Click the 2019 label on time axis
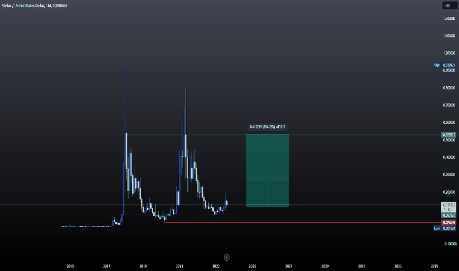 [x=143, y=266]
